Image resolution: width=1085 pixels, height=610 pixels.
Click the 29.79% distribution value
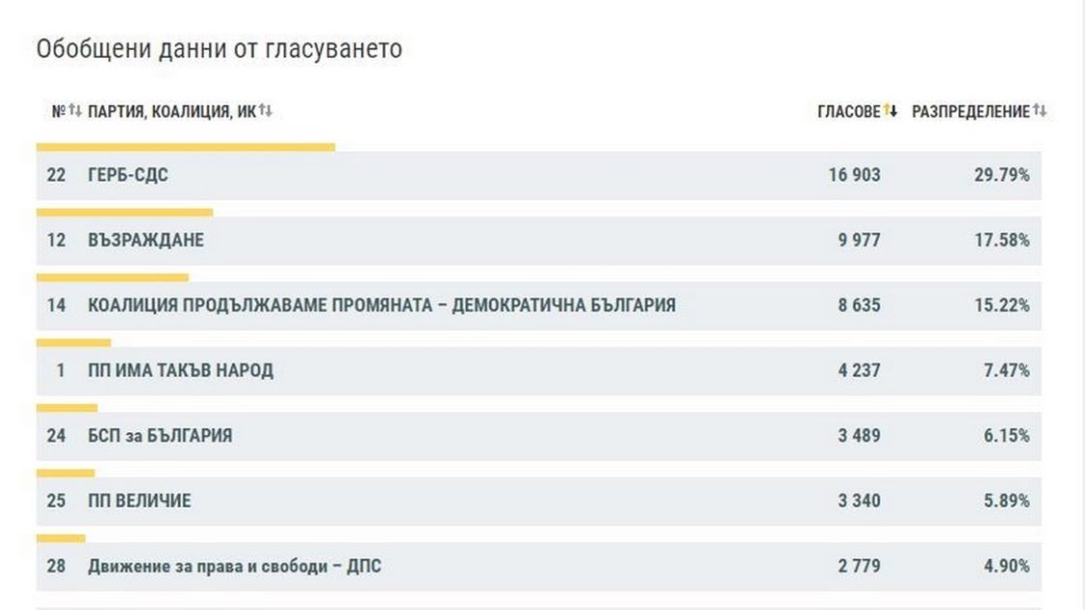point(1001,175)
